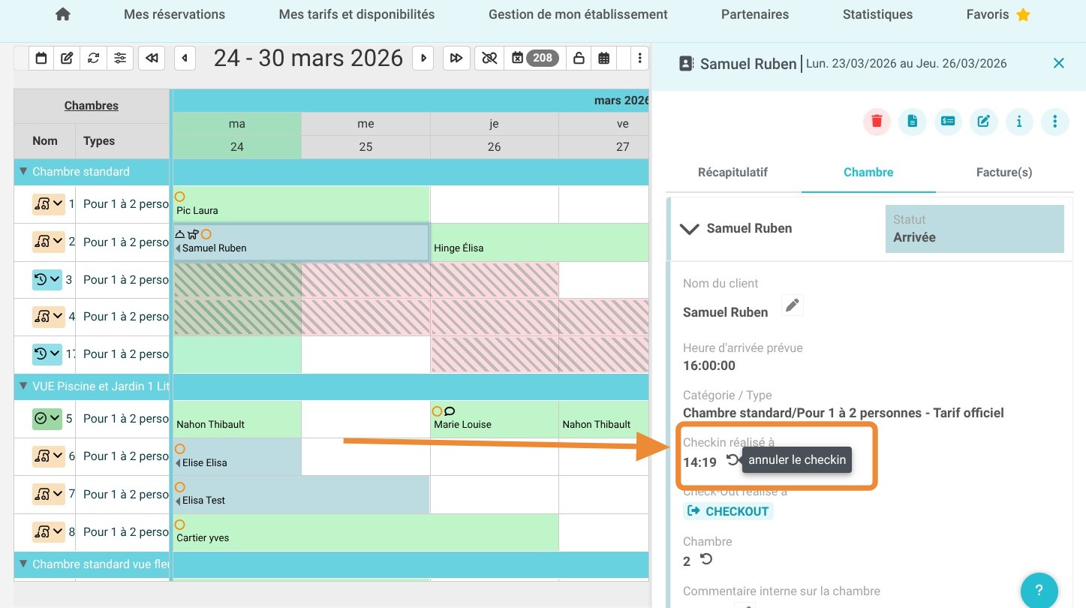This screenshot has width=1086, height=608.
Task: Click the Chambres header link
Action: click(x=92, y=106)
